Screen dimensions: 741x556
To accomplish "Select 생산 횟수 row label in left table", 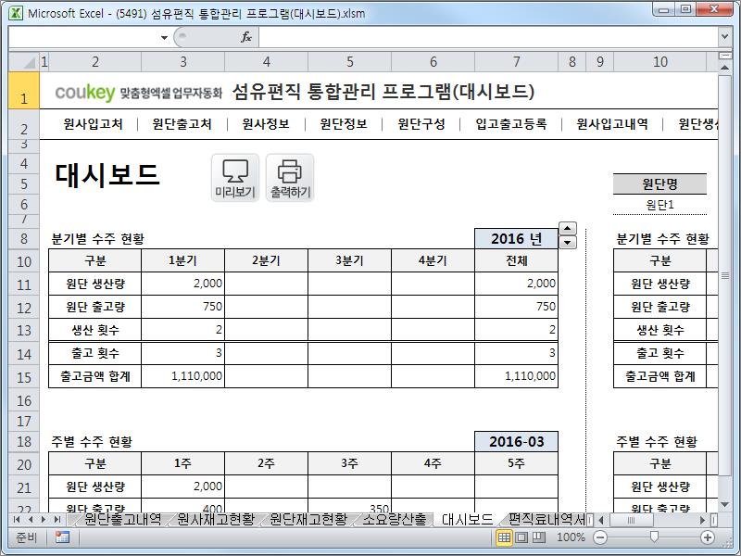I will [95, 330].
